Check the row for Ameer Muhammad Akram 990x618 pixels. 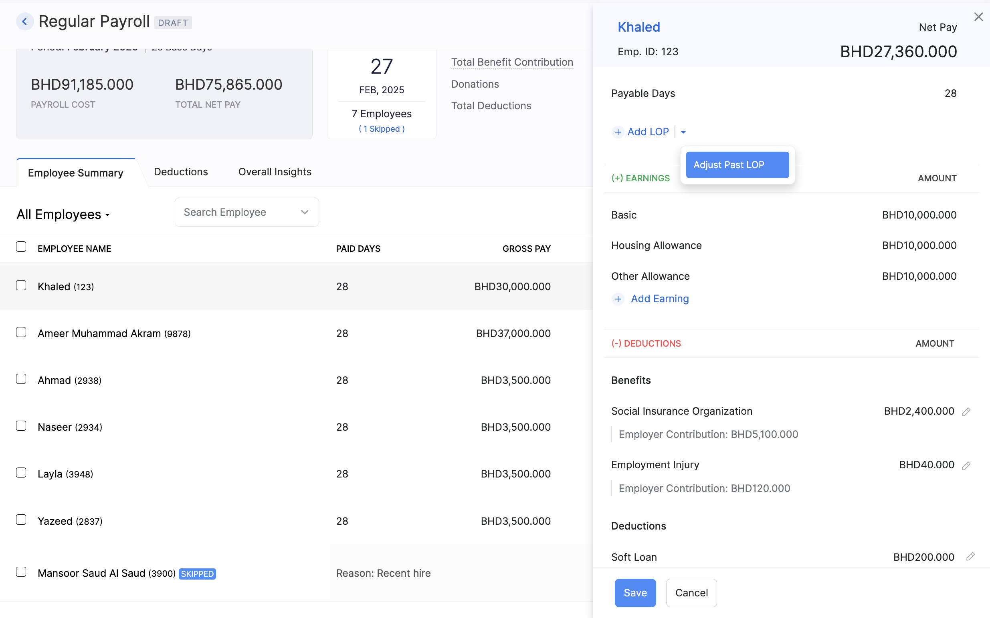[21, 332]
